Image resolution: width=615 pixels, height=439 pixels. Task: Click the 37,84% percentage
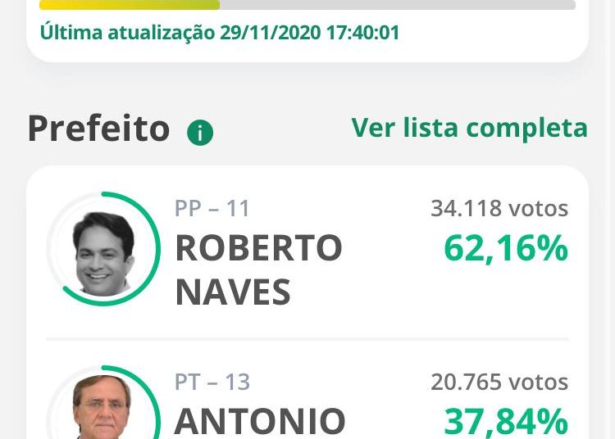point(506,422)
